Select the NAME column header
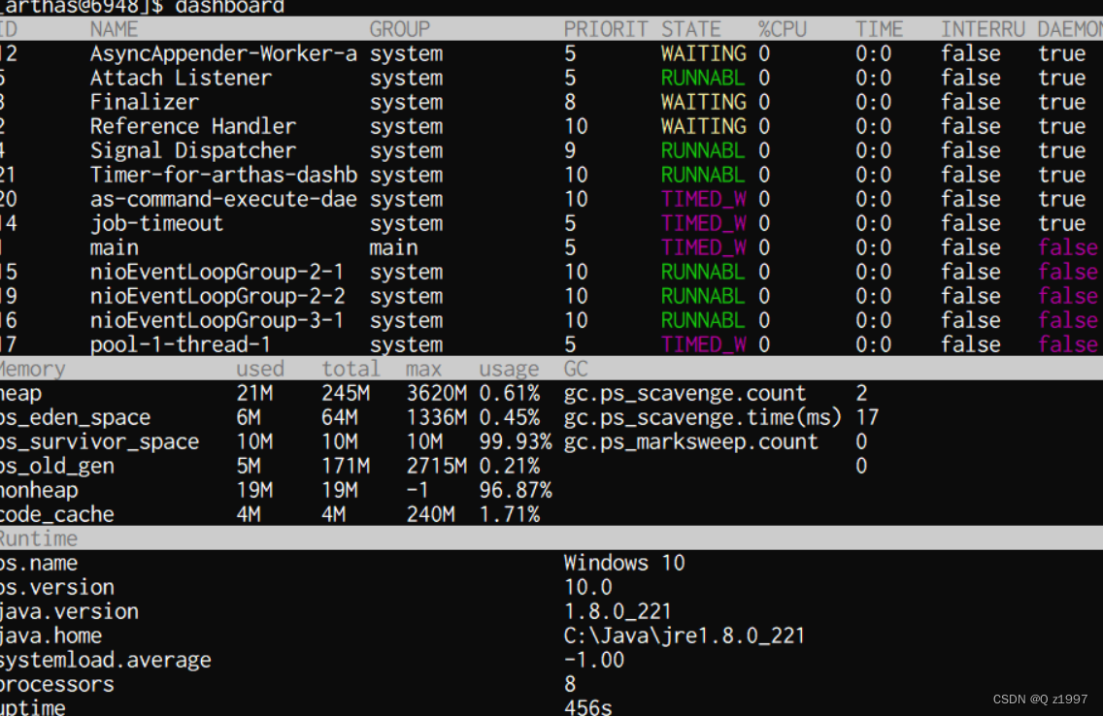1103x716 pixels. point(114,29)
